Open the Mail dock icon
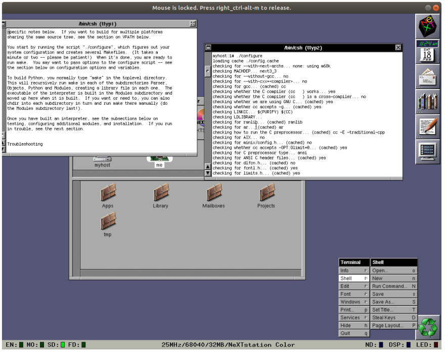The image size is (445, 353). coord(428,76)
